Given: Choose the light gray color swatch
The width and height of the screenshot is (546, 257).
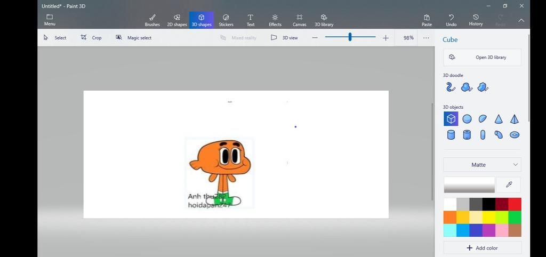Looking at the screenshot, I should 463,204.
